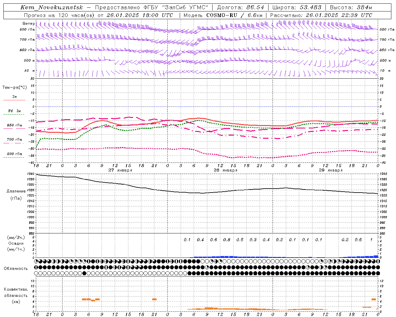The height and width of the screenshot is (317, 396).
Task: Click the 2м temperature legend entry
Action: tap(15, 97)
